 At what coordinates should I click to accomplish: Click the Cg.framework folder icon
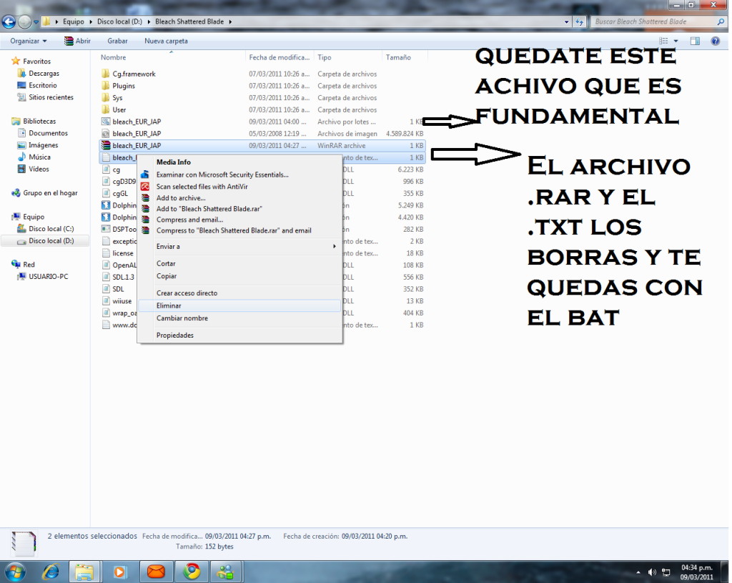pyautogui.click(x=106, y=74)
